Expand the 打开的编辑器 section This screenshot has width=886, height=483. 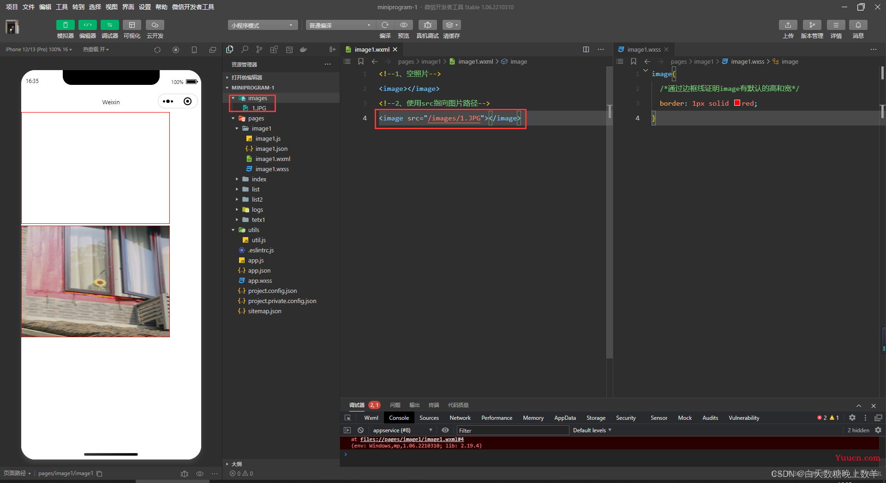[x=281, y=78]
